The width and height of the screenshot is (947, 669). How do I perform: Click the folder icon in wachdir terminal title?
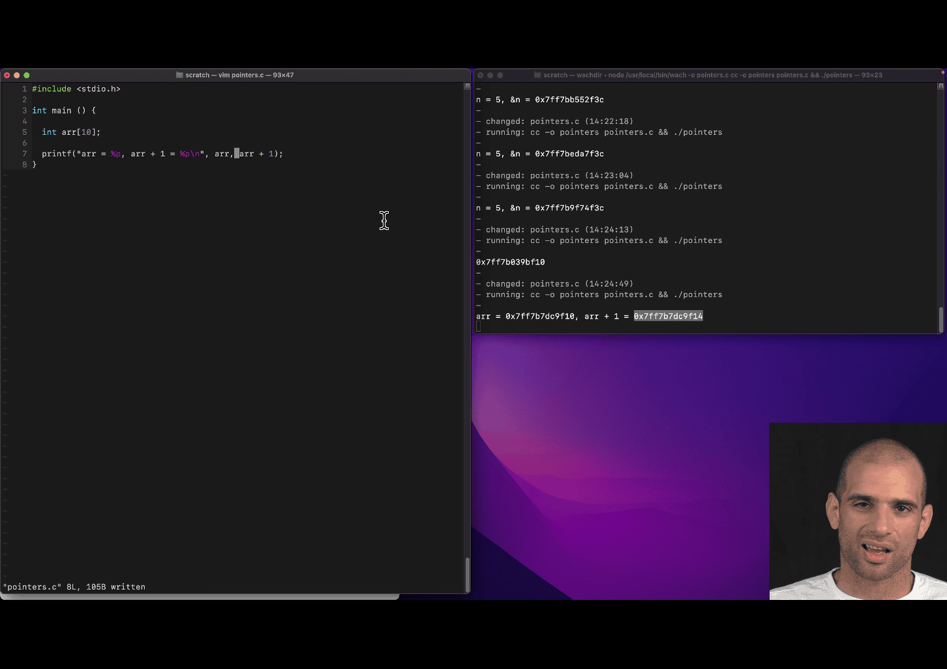click(x=537, y=75)
